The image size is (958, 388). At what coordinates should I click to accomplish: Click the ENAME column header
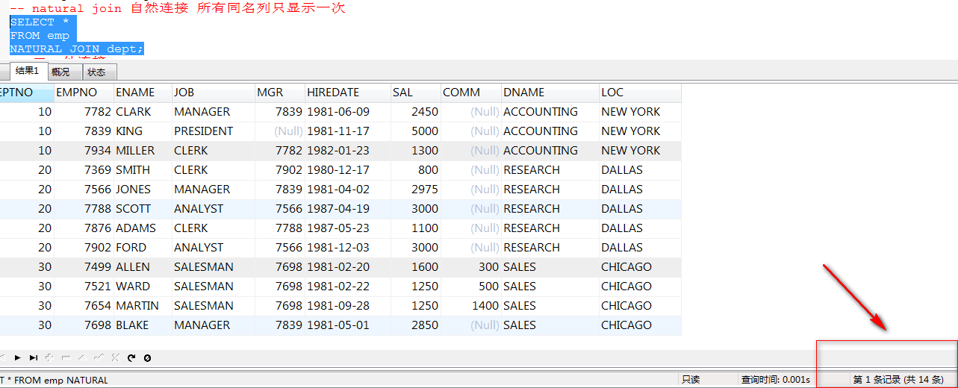(135, 93)
